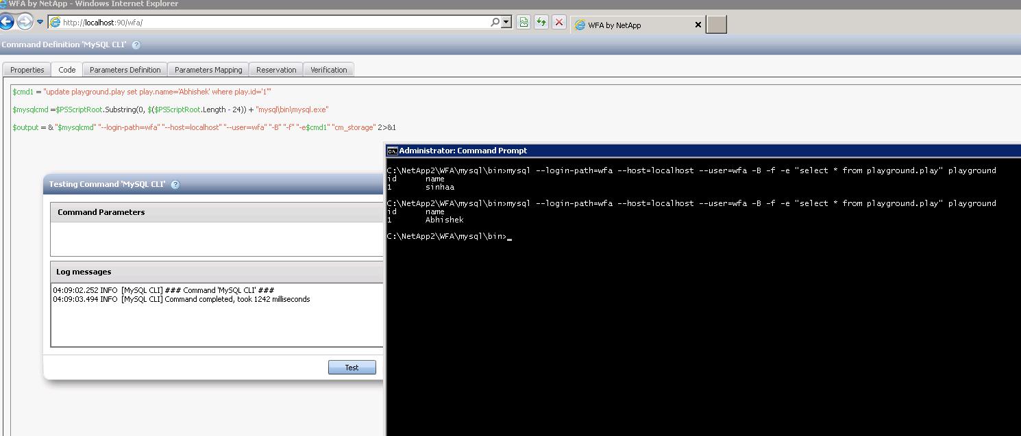Click the $cmd1 update statement code line
Image resolution: width=1021 pixels, height=436 pixels.
coord(142,91)
